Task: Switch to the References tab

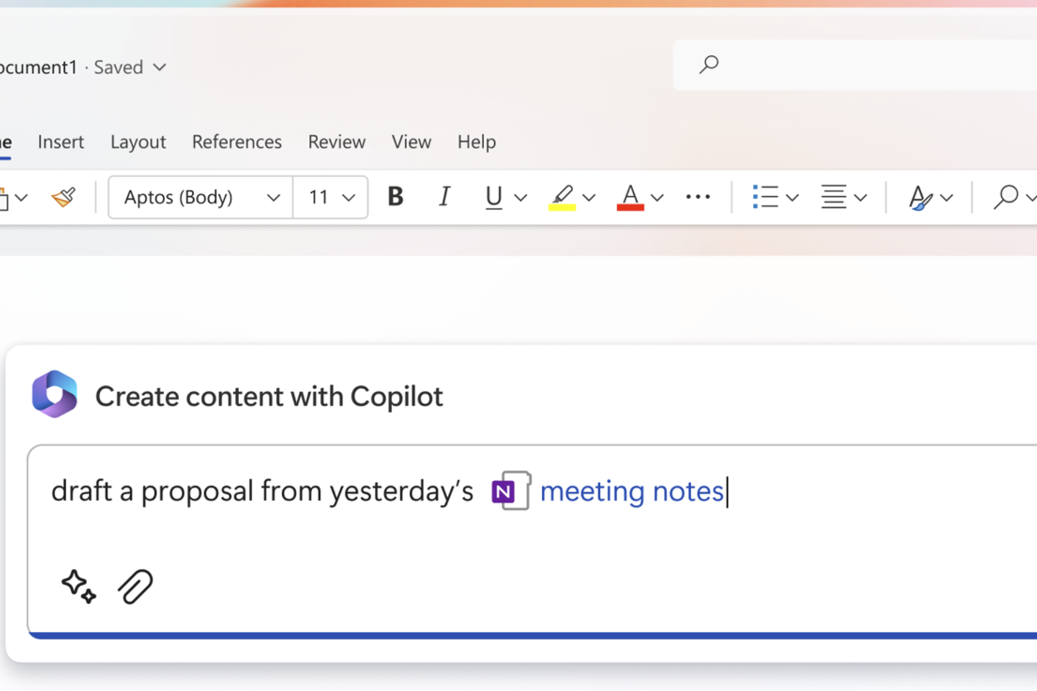Action: coord(237,142)
